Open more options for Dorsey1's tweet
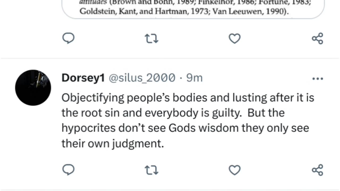 coord(317,79)
